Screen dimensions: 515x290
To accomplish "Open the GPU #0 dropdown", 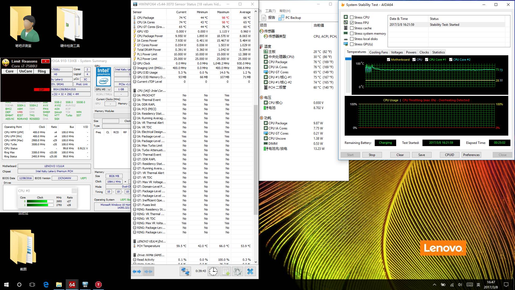I will tap(103, 89).
